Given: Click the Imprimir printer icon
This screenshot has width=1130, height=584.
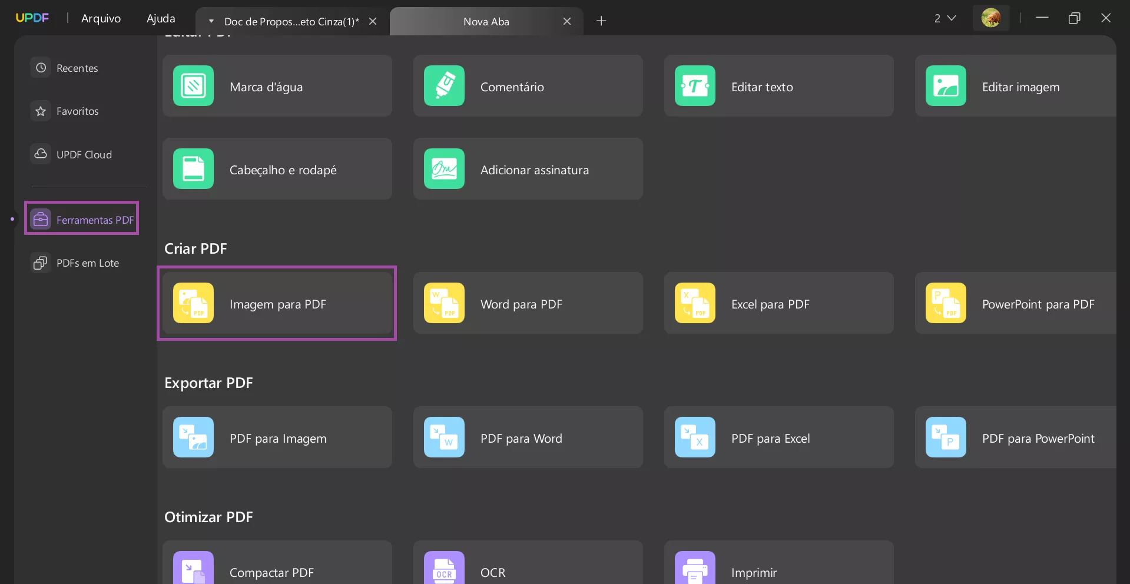Looking at the screenshot, I should point(695,568).
